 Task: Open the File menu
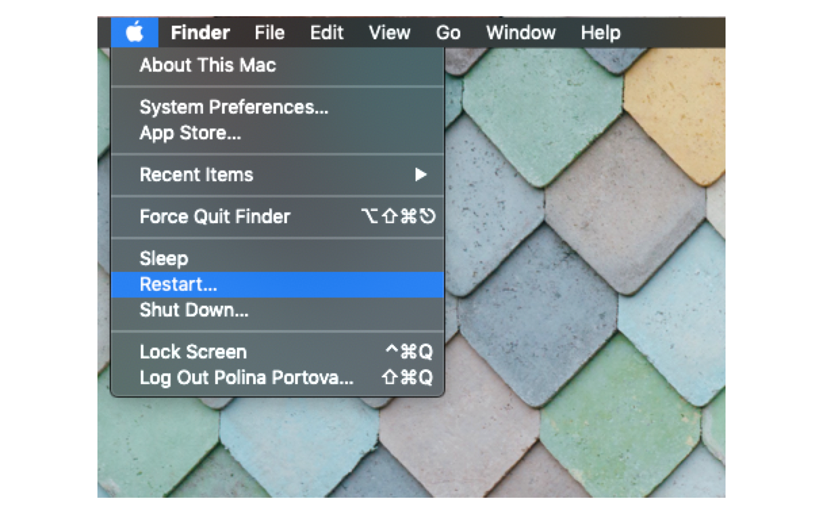pyautogui.click(x=269, y=32)
